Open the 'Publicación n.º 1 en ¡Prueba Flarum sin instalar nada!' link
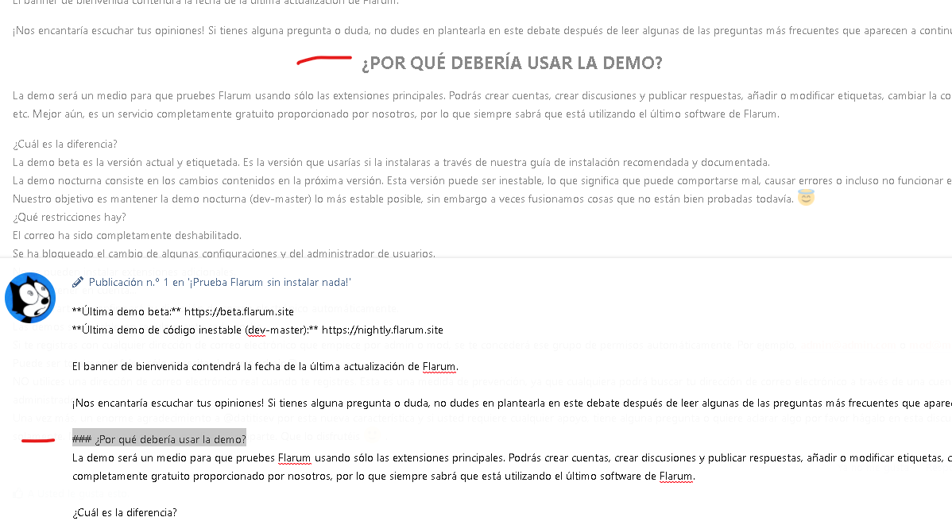This screenshot has width=952, height=521. click(220, 282)
